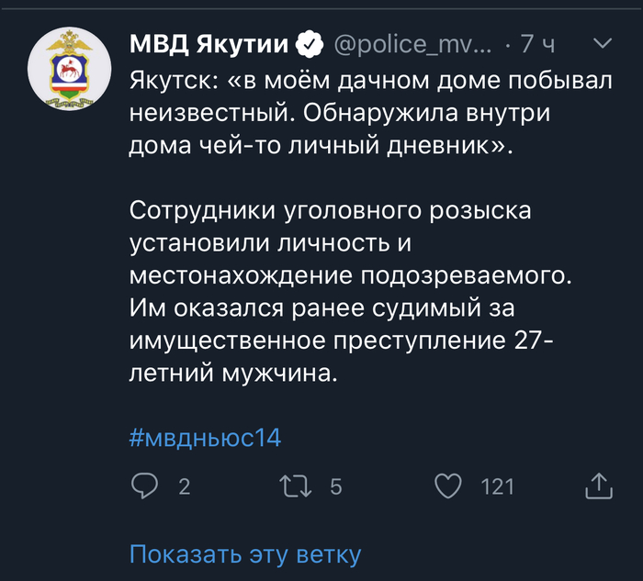Click the летний мужчина text line
643x581 pixels.
pos(233,373)
